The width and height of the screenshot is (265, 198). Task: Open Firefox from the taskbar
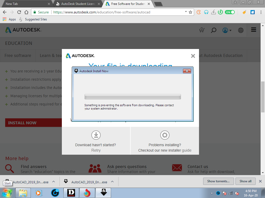tap(87, 193)
